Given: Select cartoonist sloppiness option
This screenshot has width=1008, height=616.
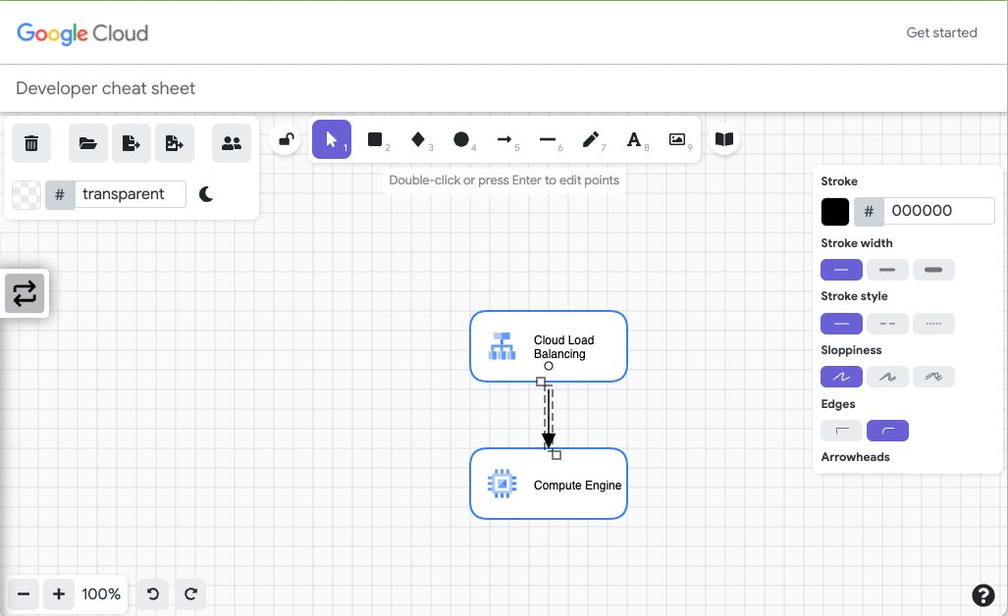Looking at the screenshot, I should [x=933, y=377].
